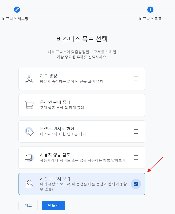
Task: Click the monitor icon for 사용자 행동 검토
Action: (29, 157)
